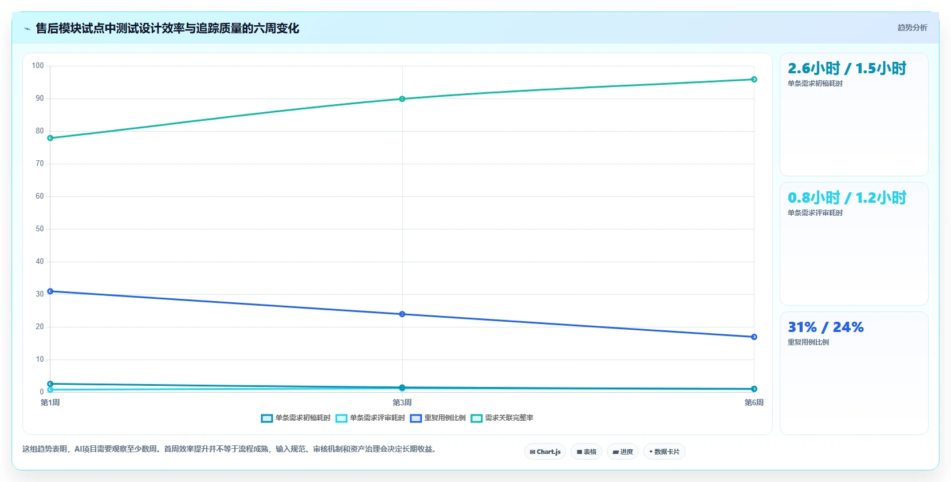Click the cyan 单条需求评审耗时 point at 第1周
Viewport: 951px width, 482px height.
(x=50, y=390)
